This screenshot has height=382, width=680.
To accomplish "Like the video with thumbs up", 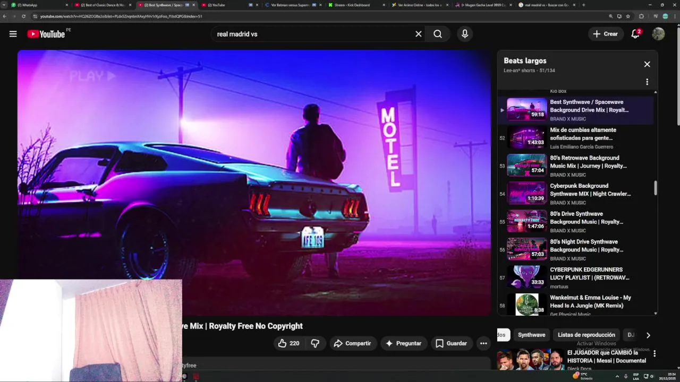I will coord(288,343).
